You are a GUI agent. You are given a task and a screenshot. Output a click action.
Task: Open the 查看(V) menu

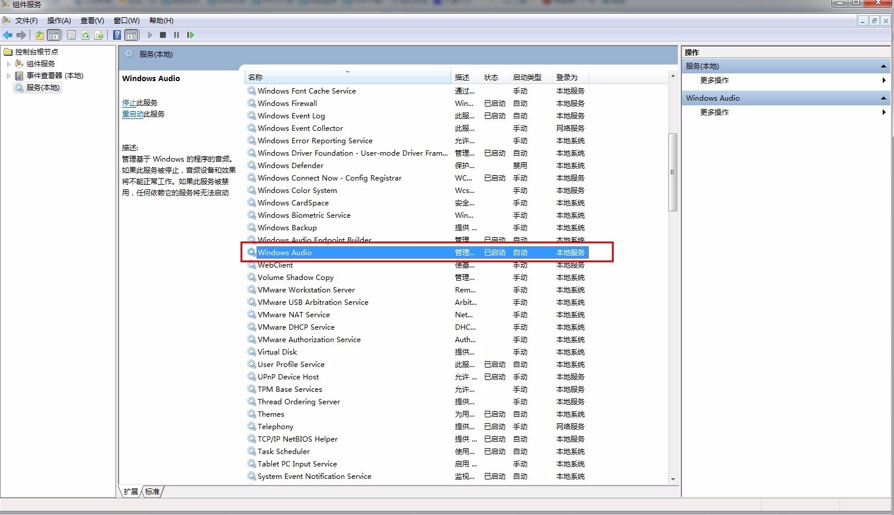point(92,21)
